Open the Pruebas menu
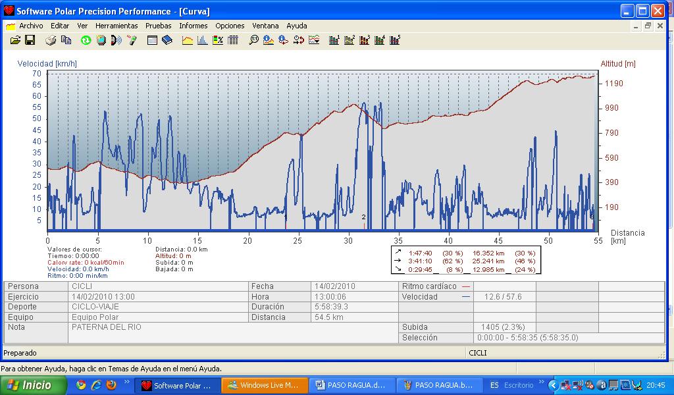This screenshot has width=674, height=395. (158, 26)
